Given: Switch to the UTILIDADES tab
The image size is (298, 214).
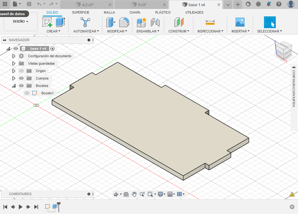Looking at the screenshot, I should coord(194,12).
